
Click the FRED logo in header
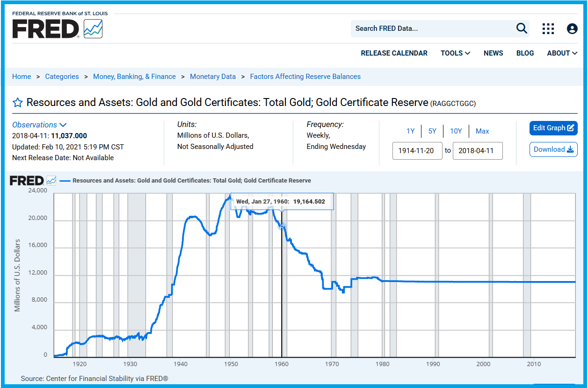point(57,28)
